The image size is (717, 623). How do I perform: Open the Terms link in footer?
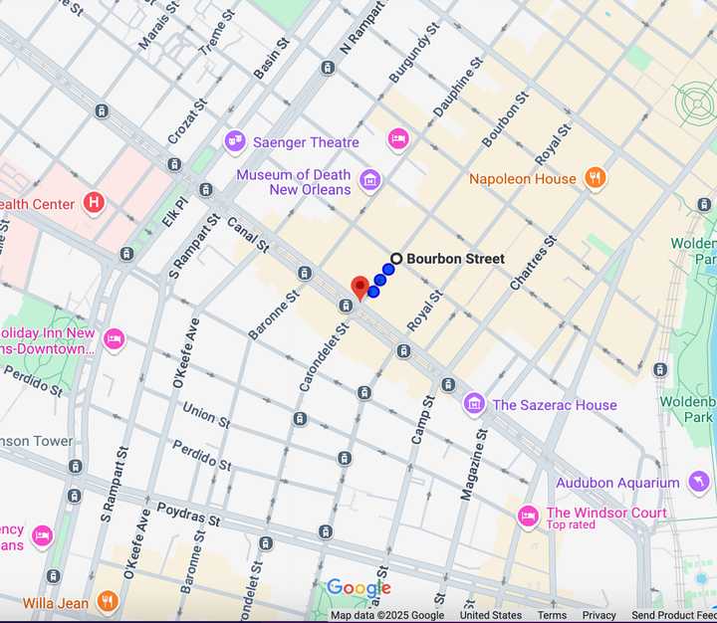552,616
